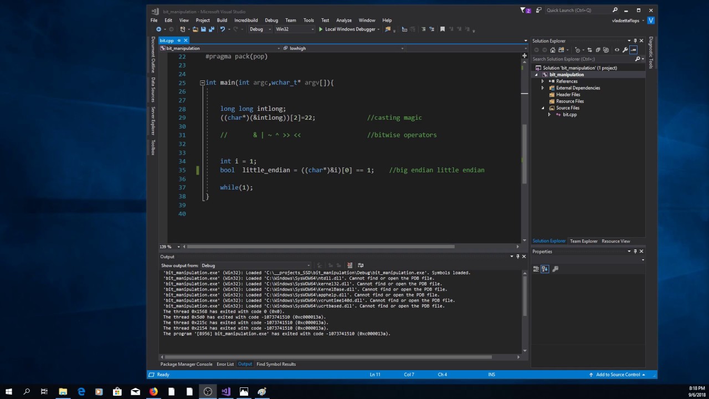Open the Incredibuild menu
Viewport: 709px width, 399px height.
click(246, 20)
